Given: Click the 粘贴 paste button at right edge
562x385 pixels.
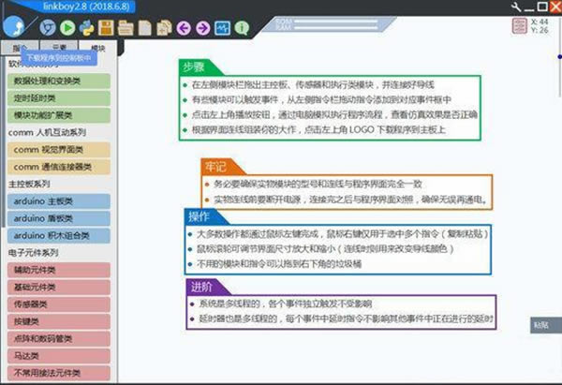Looking at the screenshot, I should (x=546, y=325).
